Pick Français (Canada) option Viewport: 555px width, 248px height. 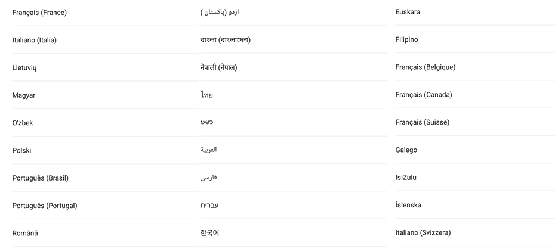point(423,95)
